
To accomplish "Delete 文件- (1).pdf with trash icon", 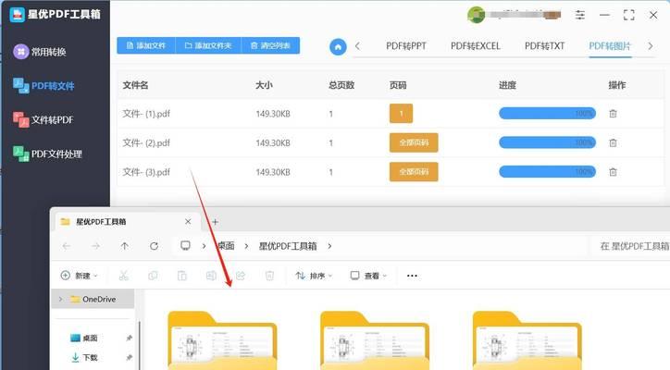I will 613,114.
